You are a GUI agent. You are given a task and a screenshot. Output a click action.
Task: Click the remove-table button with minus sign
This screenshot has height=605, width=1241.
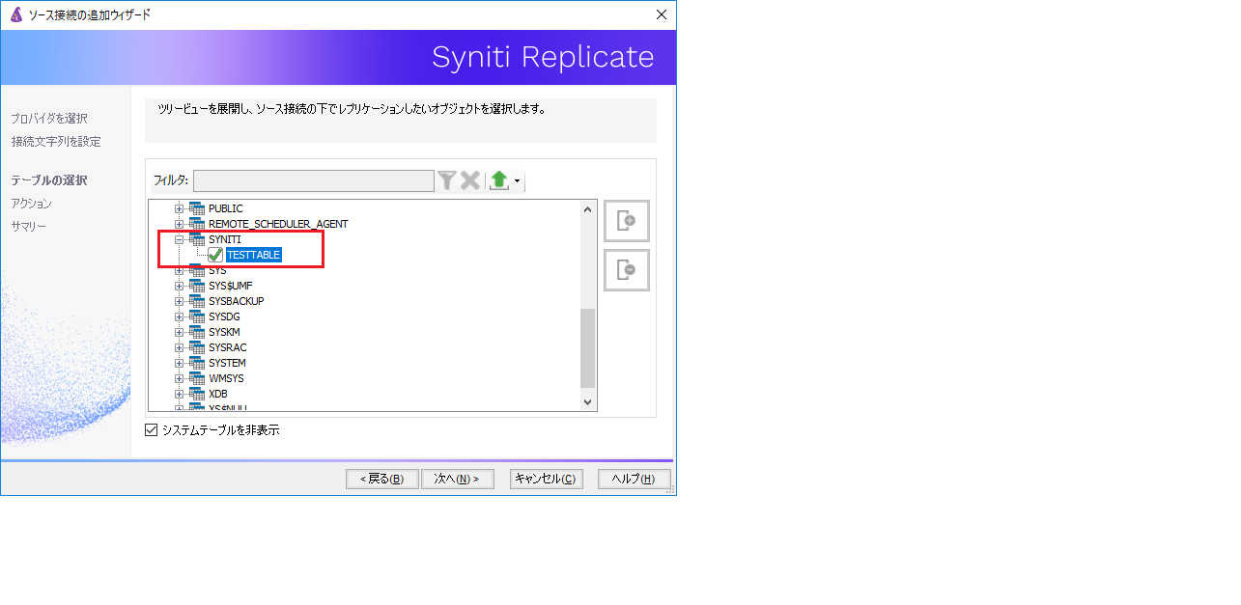point(627,270)
